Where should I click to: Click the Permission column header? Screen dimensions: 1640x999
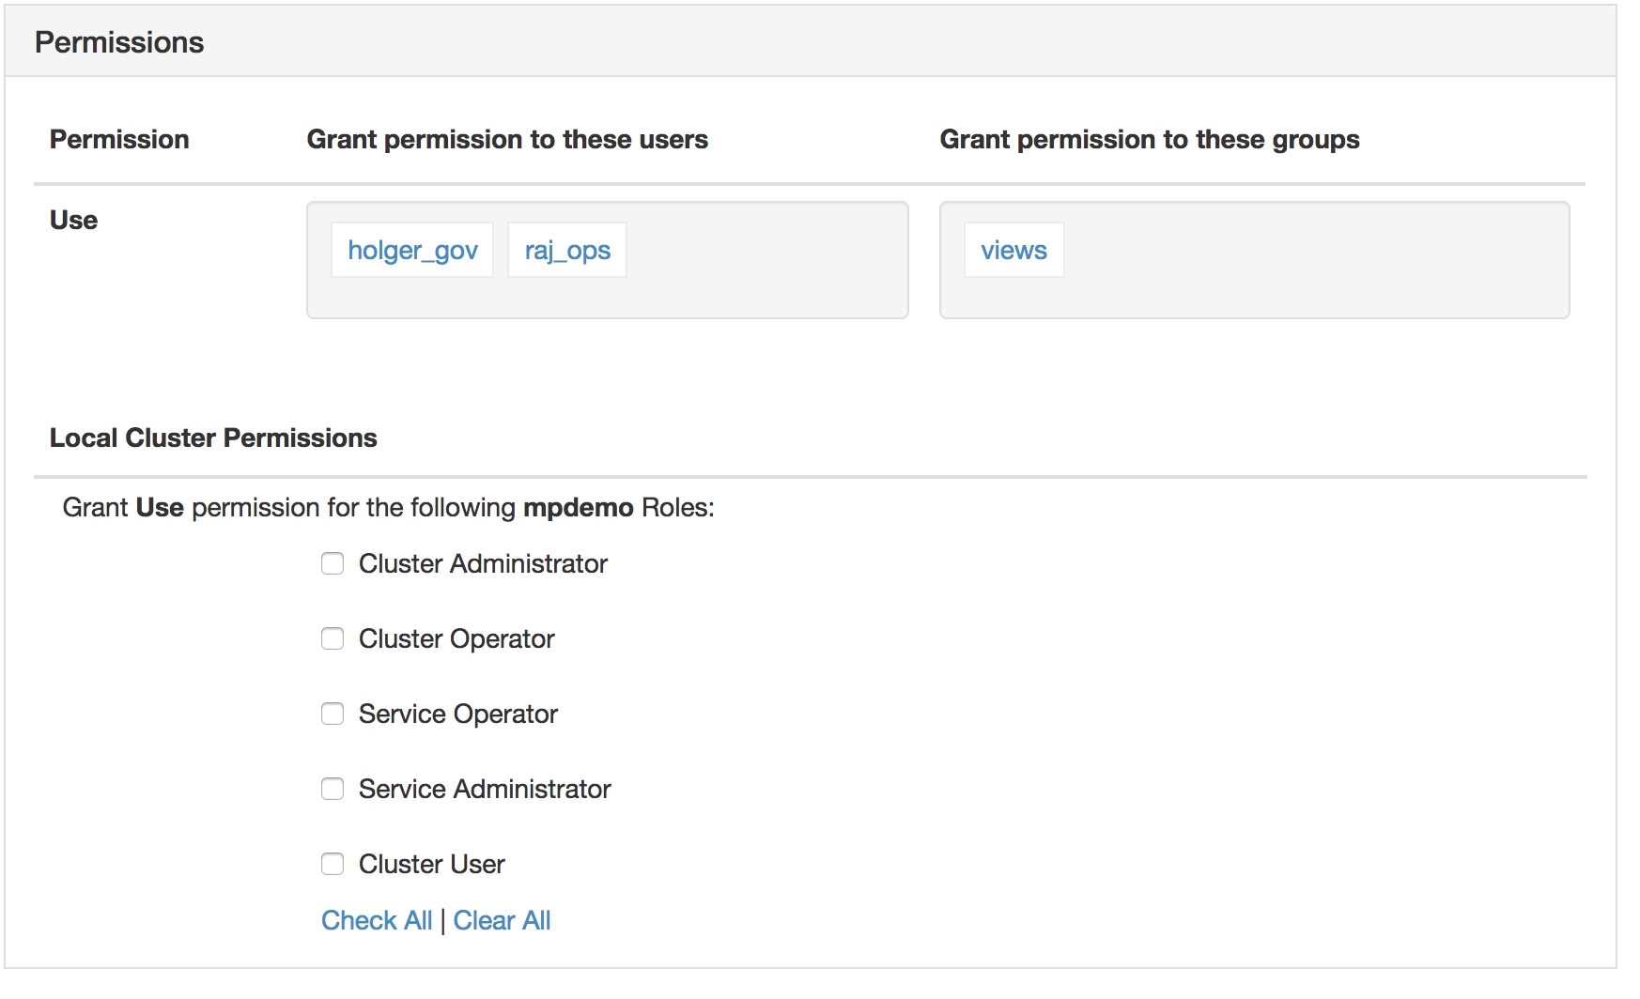[x=119, y=139]
